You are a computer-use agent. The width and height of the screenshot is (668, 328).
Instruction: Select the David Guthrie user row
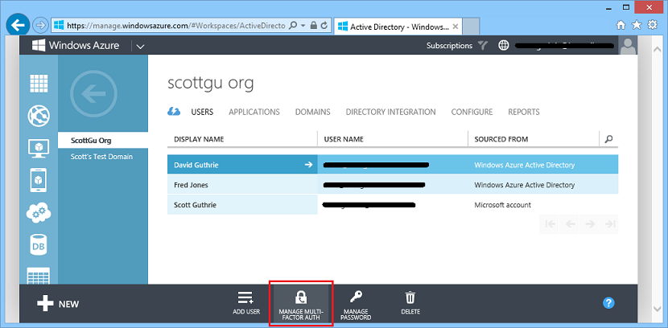pos(393,164)
